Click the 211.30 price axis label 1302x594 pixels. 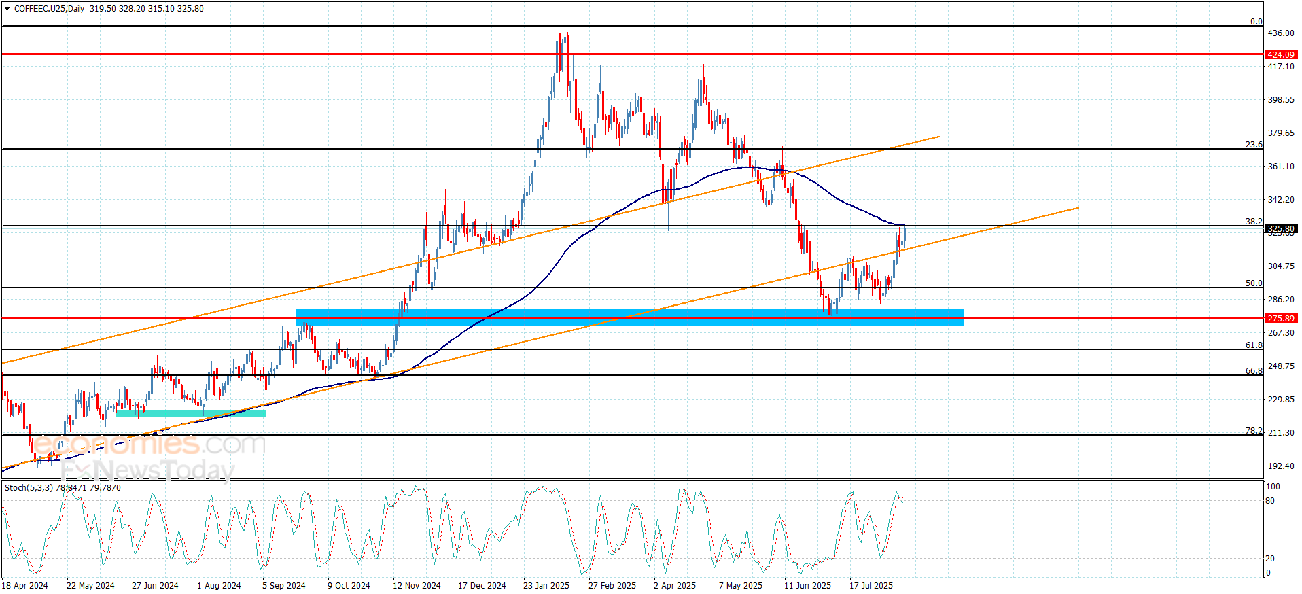pos(1281,433)
